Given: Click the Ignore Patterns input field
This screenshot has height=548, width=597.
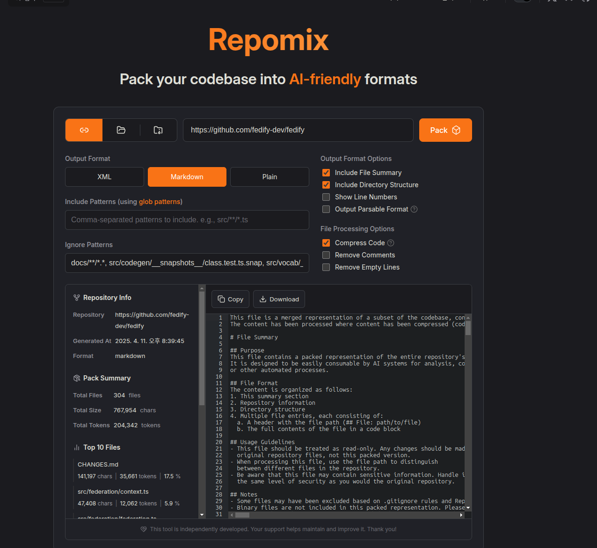Looking at the screenshot, I should point(187,263).
